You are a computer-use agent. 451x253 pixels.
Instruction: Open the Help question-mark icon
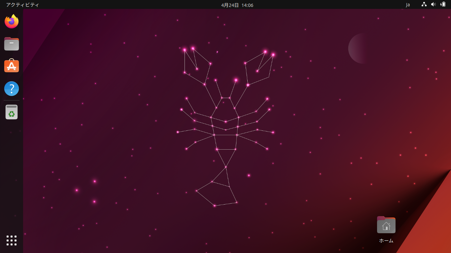[12, 89]
